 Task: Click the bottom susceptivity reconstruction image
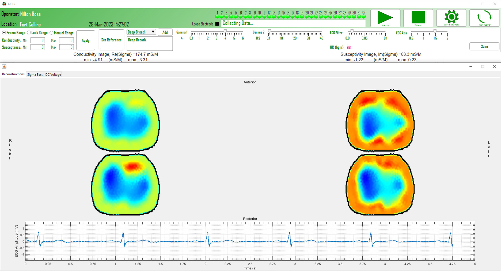pos(380,184)
